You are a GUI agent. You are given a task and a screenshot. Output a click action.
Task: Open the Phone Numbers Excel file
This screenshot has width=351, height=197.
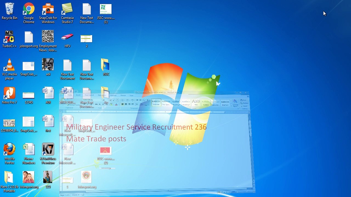pos(29,153)
